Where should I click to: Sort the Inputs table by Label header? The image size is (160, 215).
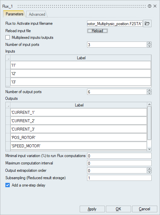(81, 58)
